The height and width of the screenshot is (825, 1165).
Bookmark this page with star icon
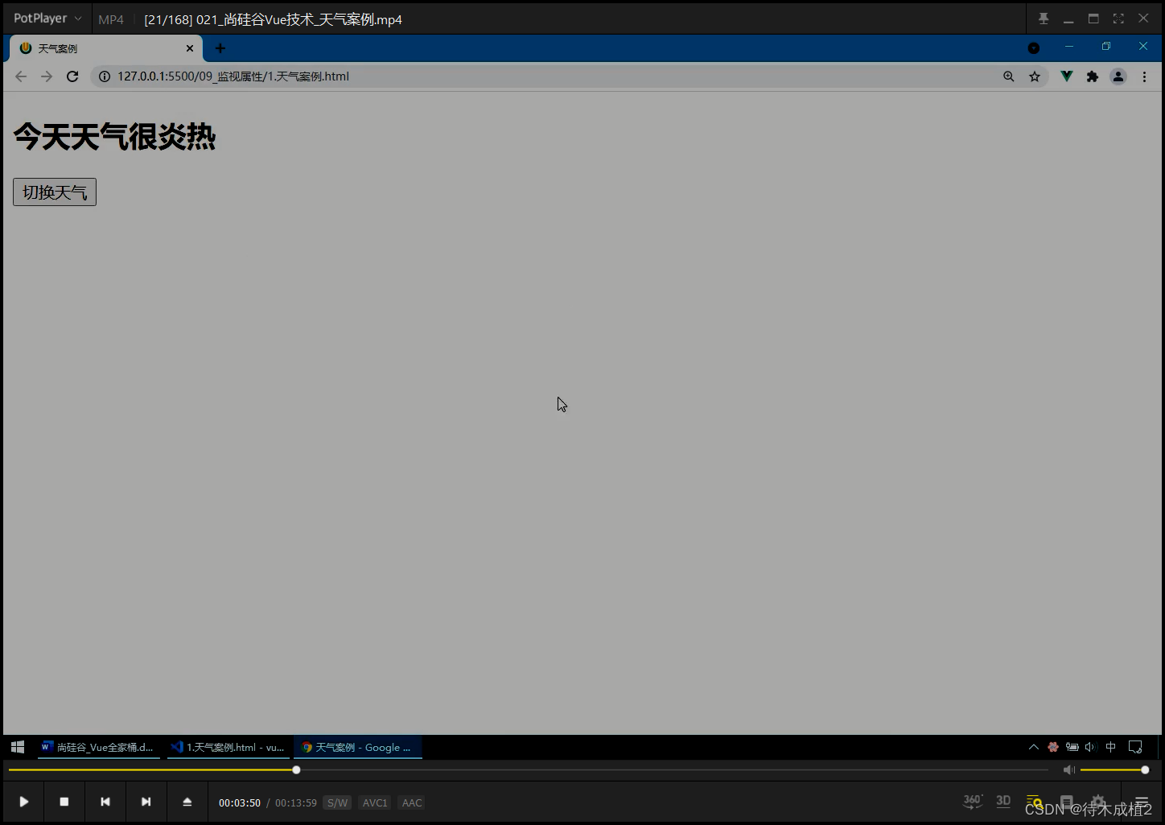pos(1035,76)
